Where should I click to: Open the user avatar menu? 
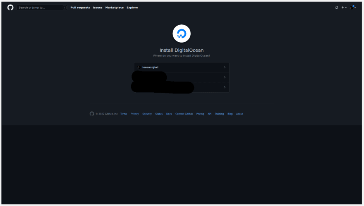coord(353,8)
